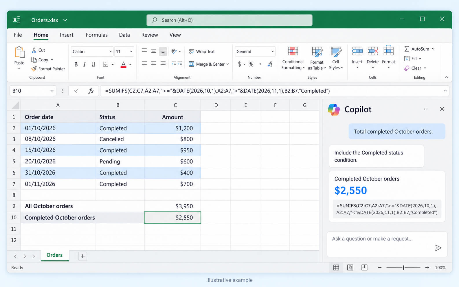Open the font size 11 dropdown
This screenshot has height=287, width=459.
click(131, 51)
